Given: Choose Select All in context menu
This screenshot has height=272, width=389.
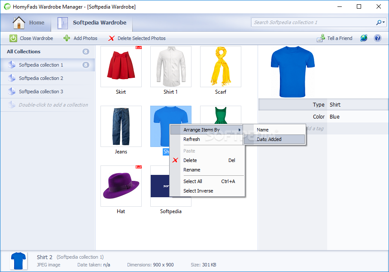Looking at the screenshot, I should point(207,181).
